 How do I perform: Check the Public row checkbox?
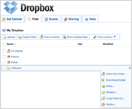[4, 62]
